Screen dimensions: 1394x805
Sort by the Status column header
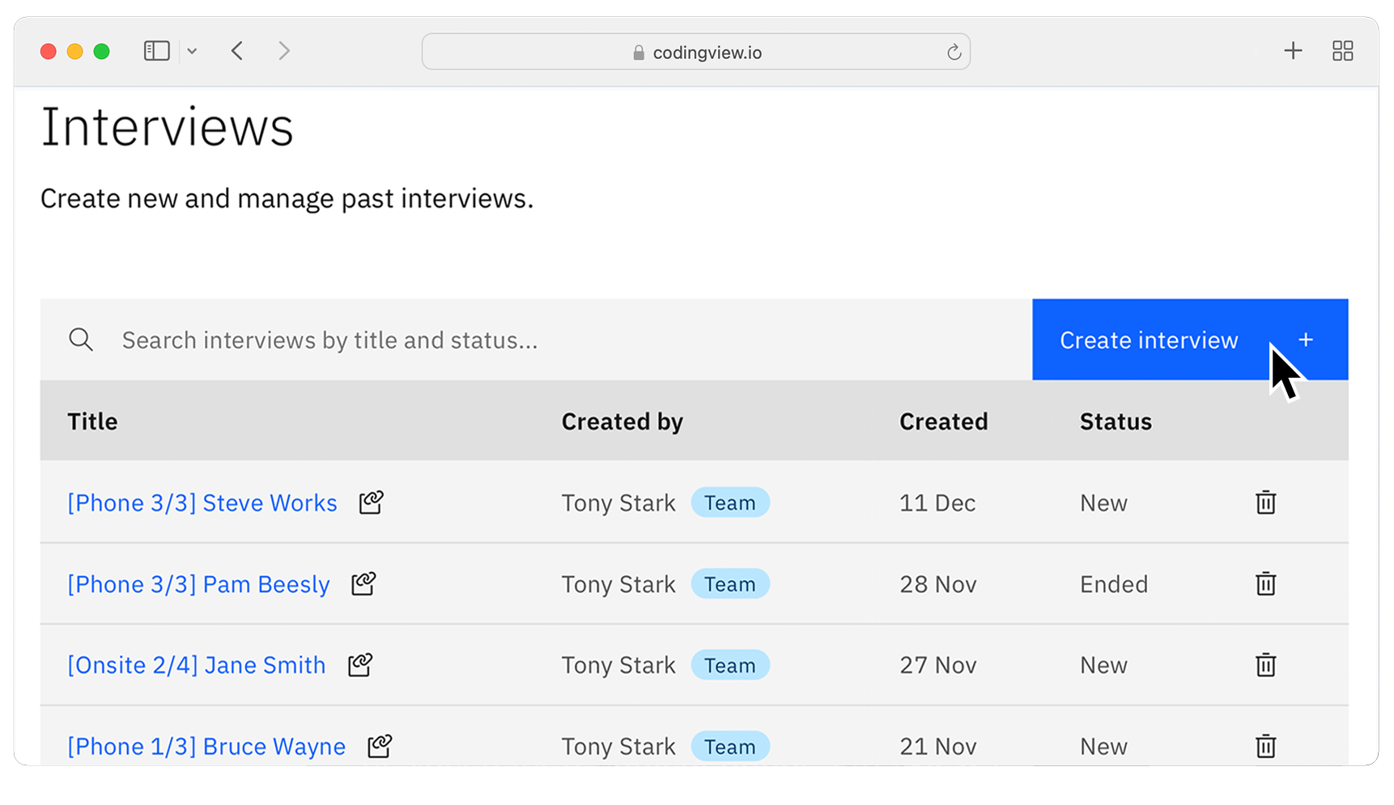tap(1116, 422)
